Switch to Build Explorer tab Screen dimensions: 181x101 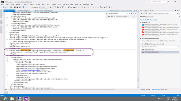coord(39,11)
